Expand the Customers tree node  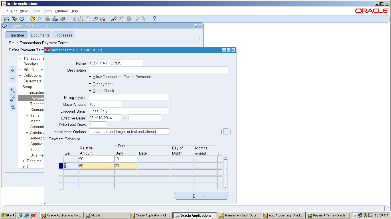tap(20, 81)
